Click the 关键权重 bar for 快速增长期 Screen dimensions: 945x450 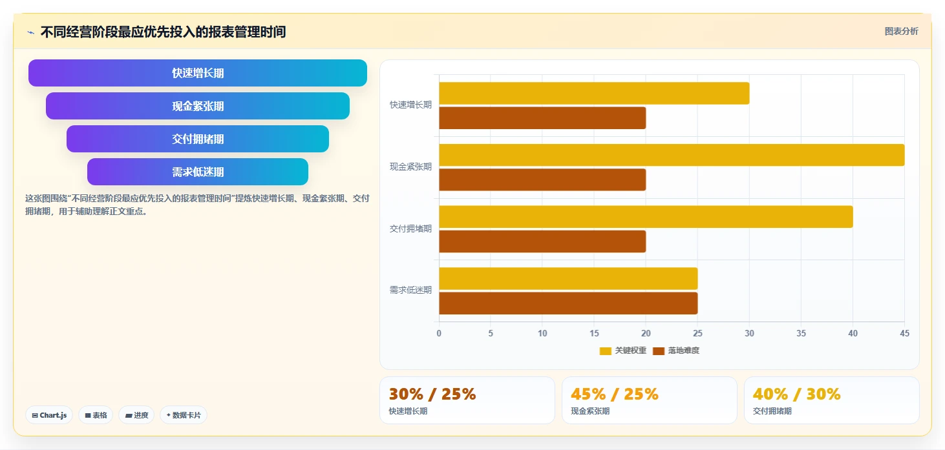pyautogui.click(x=594, y=93)
